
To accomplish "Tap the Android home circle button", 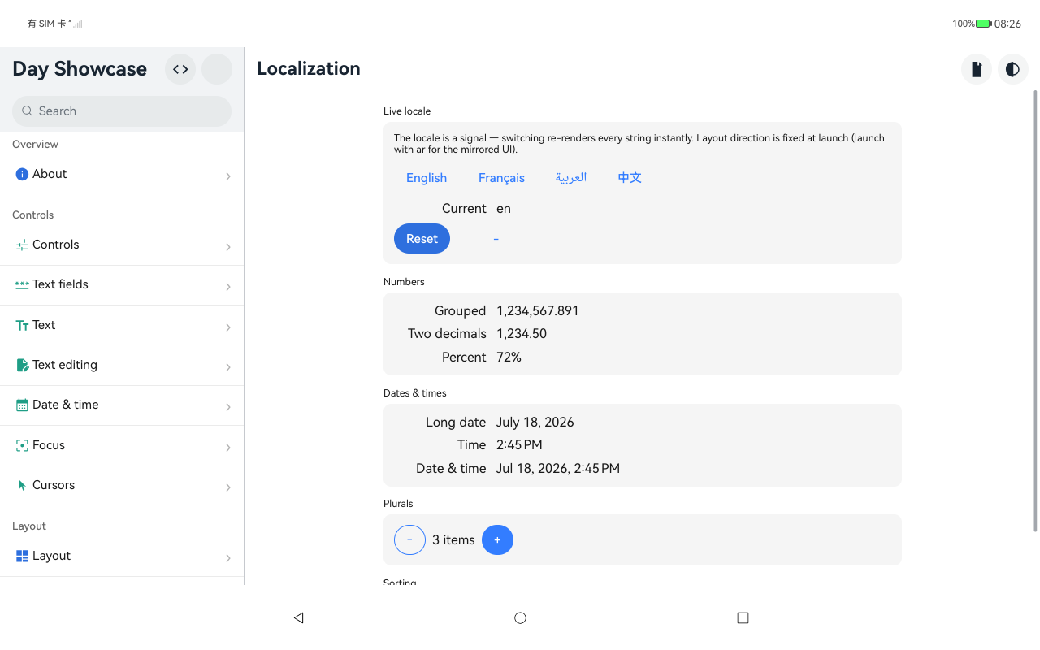I will click(x=520, y=617).
